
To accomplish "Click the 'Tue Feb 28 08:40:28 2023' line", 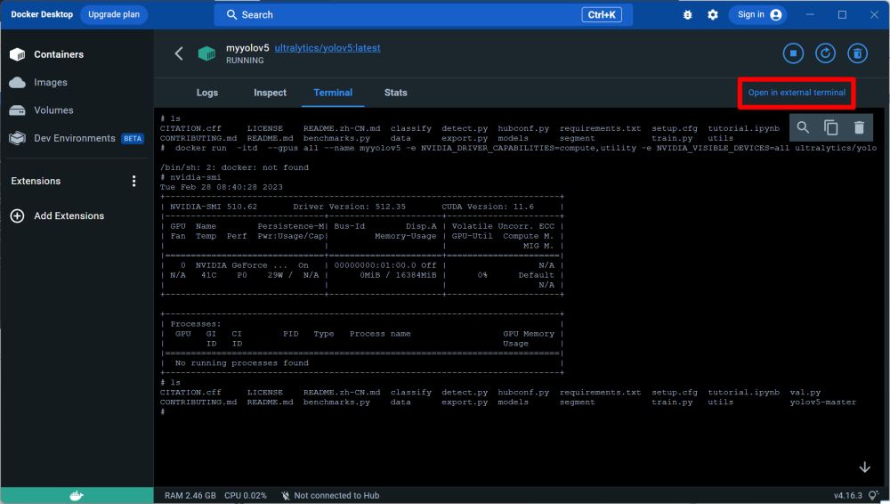I will tap(222, 187).
